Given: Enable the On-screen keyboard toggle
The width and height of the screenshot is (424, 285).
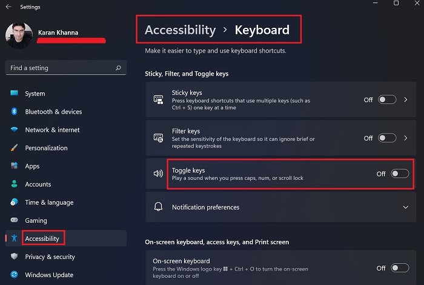Looking at the screenshot, I should [x=400, y=267].
